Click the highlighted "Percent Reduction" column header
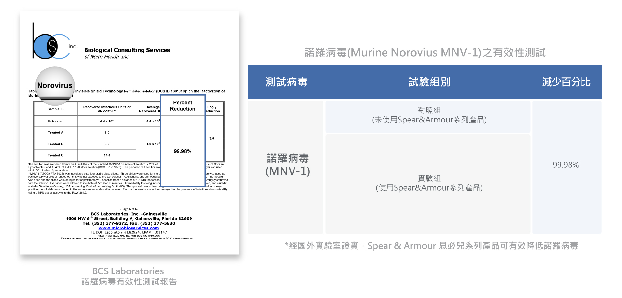This screenshot has height=298, width=622. (183, 106)
